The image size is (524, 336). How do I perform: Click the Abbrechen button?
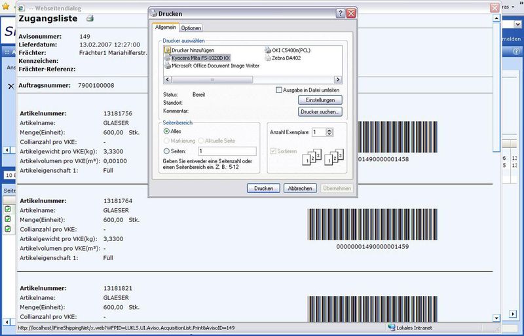click(x=300, y=189)
